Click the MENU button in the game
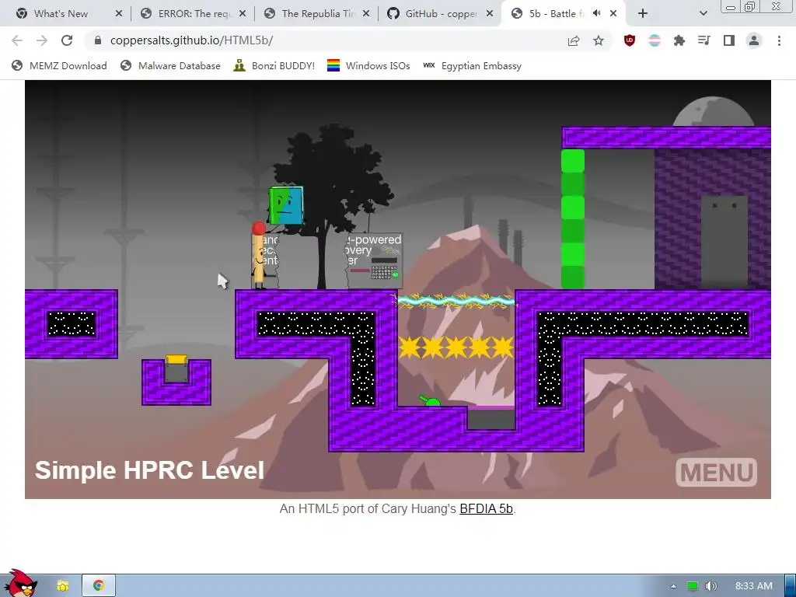The image size is (796, 597). click(x=716, y=472)
